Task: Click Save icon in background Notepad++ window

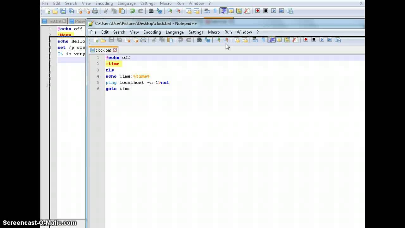Action: tap(63, 11)
